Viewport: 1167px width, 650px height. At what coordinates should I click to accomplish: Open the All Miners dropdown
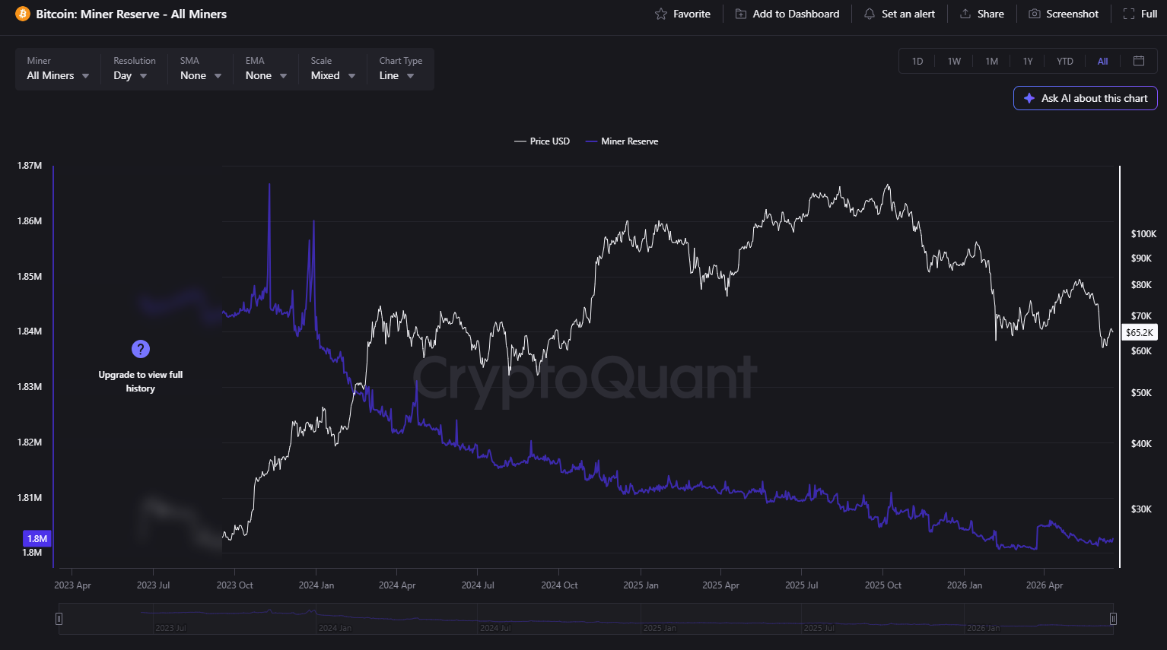pos(58,69)
